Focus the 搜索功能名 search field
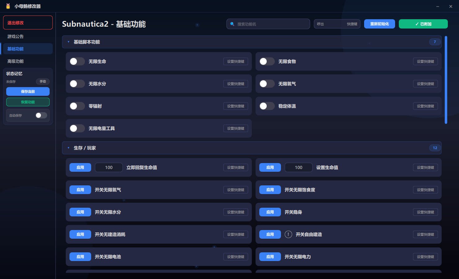The height and width of the screenshot is (279, 459). point(268,24)
